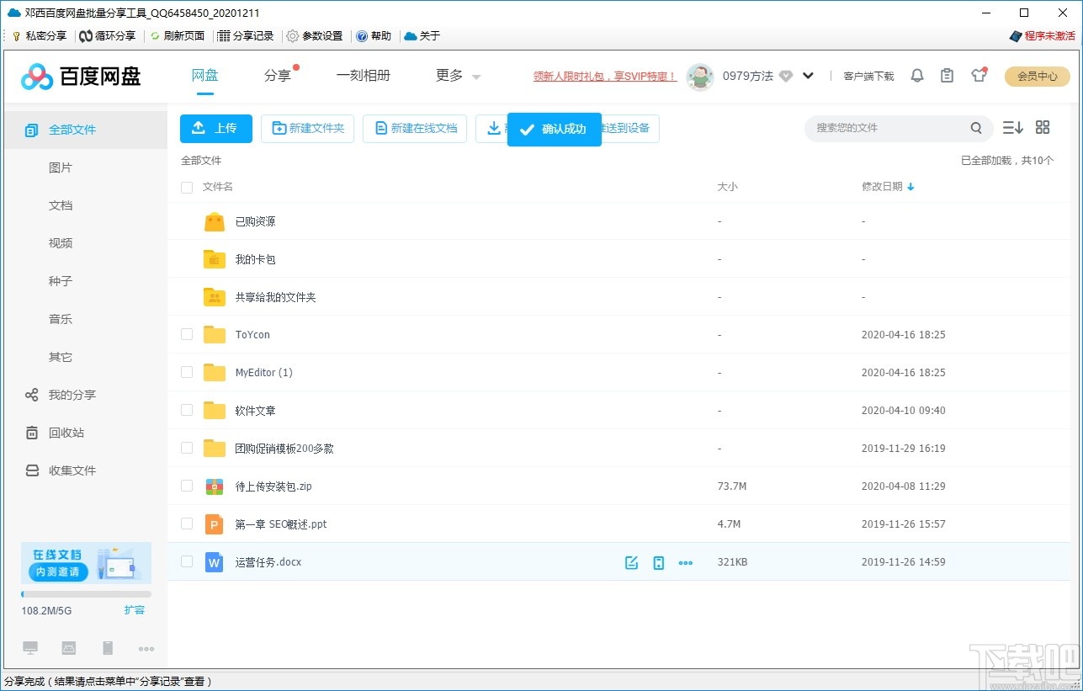Viewport: 1083px width, 691px height.
Task: Click the 共享给我的文件夹 folder icon
Action: click(215, 297)
